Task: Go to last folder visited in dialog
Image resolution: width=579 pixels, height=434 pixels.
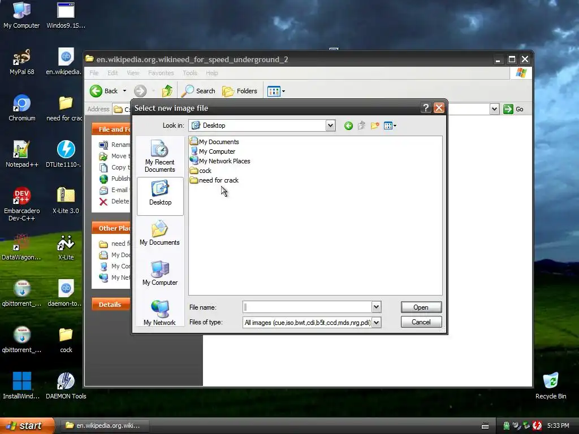Action: (348, 126)
